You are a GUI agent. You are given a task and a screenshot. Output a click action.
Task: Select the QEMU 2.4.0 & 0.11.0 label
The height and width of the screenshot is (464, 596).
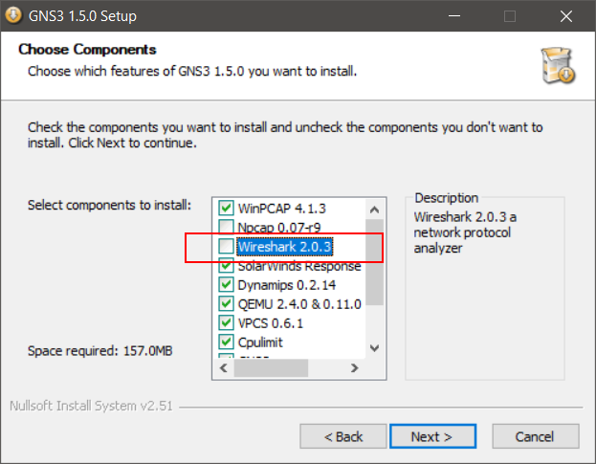coord(299,304)
